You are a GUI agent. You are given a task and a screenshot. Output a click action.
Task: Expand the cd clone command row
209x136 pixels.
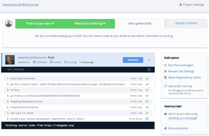pos(78,90)
